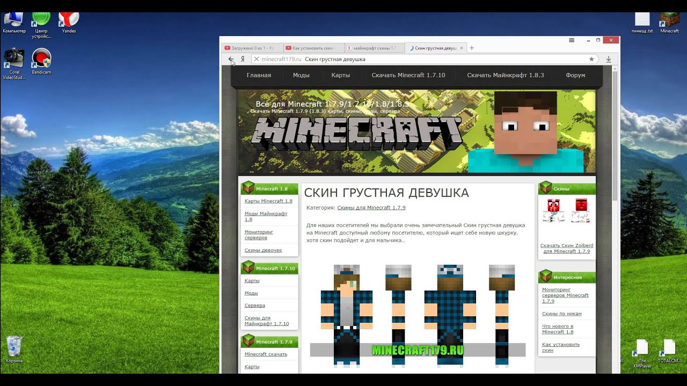
Task: Open Скины девочек sidebar link
Action: click(x=263, y=250)
